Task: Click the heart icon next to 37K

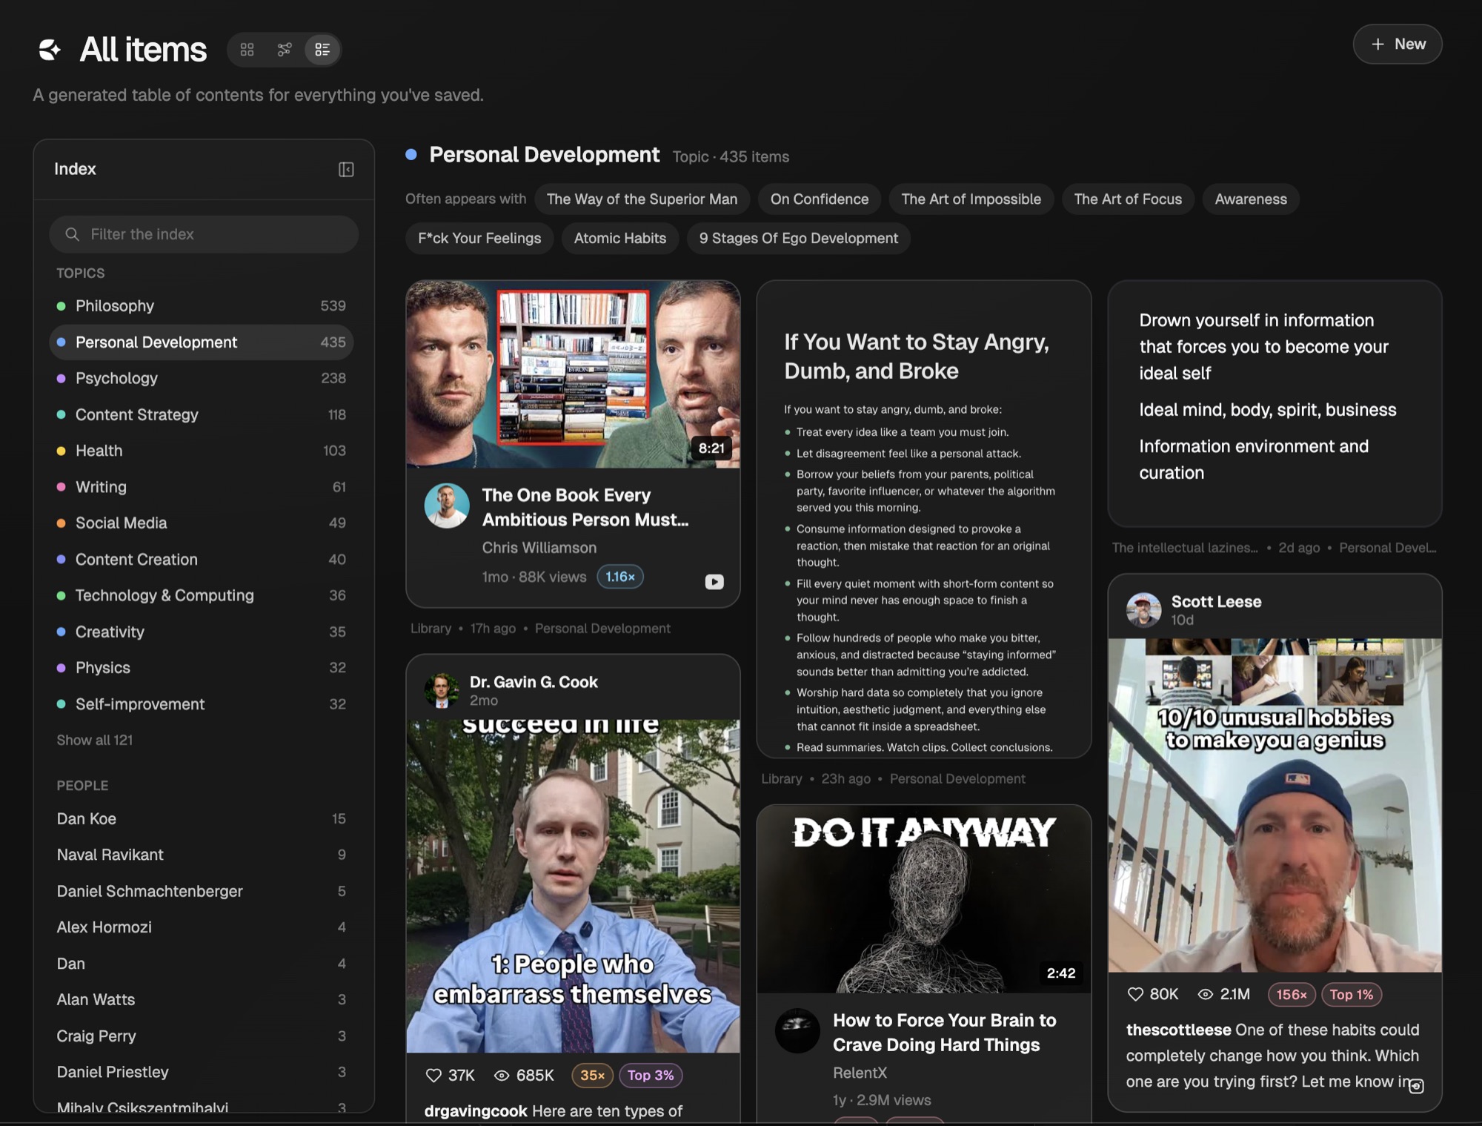Action: (433, 1076)
